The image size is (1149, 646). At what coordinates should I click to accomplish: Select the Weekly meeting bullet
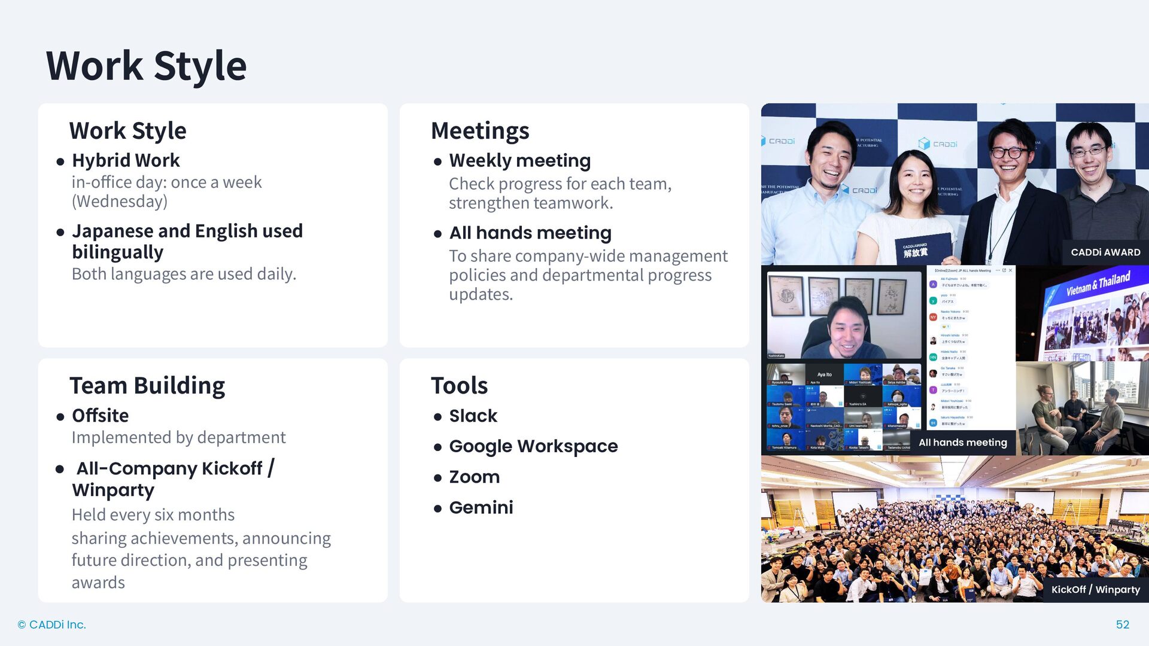[x=519, y=160]
